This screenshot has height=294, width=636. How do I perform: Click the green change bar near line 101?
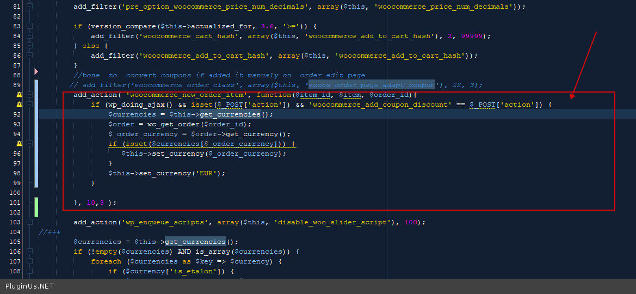[36, 207]
